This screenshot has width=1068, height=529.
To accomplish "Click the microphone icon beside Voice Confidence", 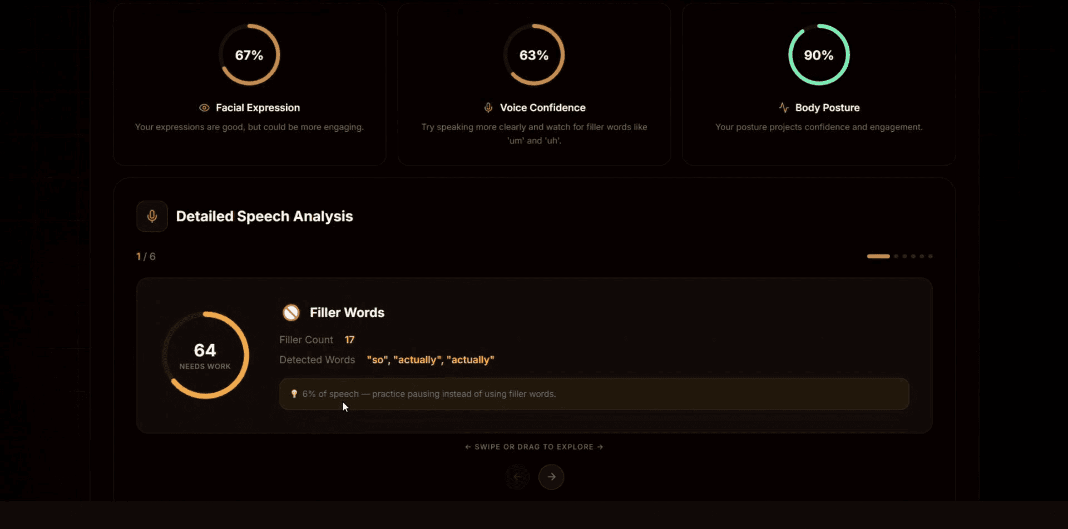I will pos(488,108).
